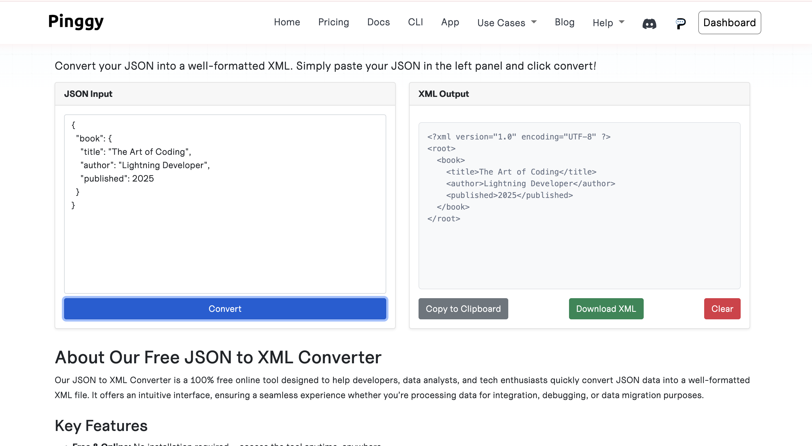Click the opening <root> tag line
This screenshot has width=812, height=446.
pyautogui.click(x=441, y=148)
